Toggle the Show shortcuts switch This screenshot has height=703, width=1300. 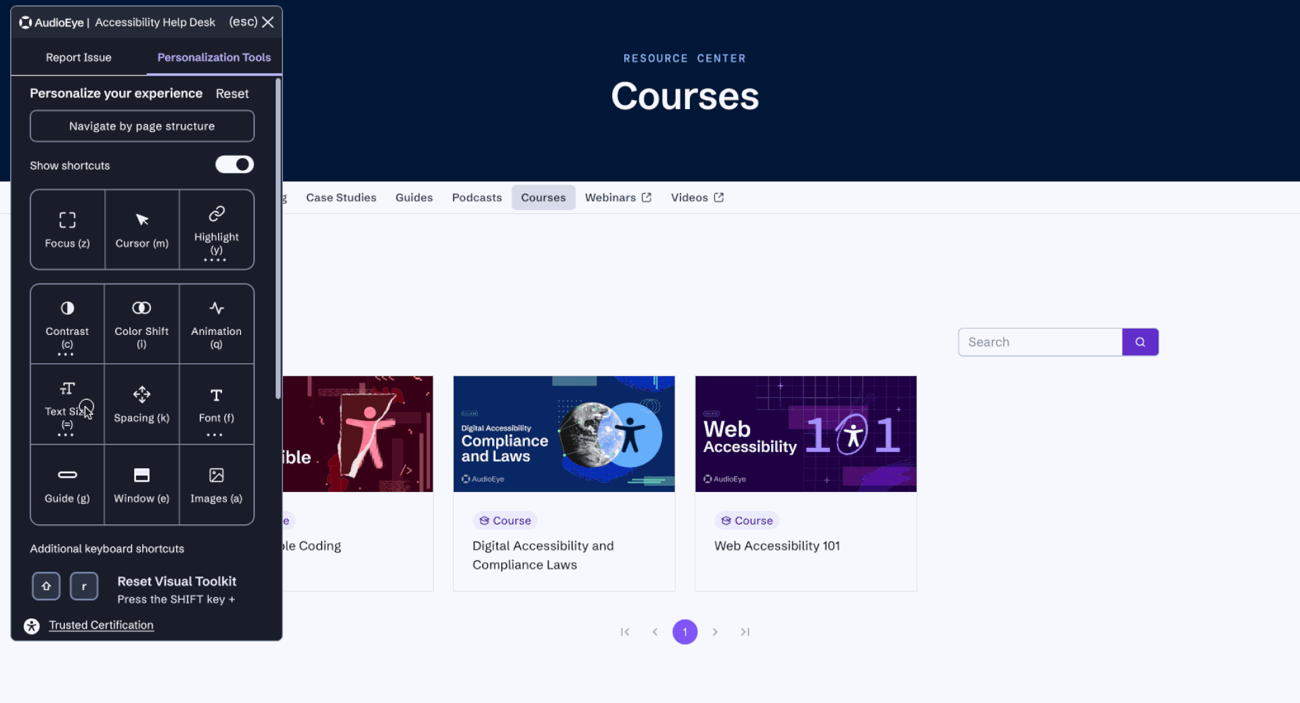coord(234,164)
